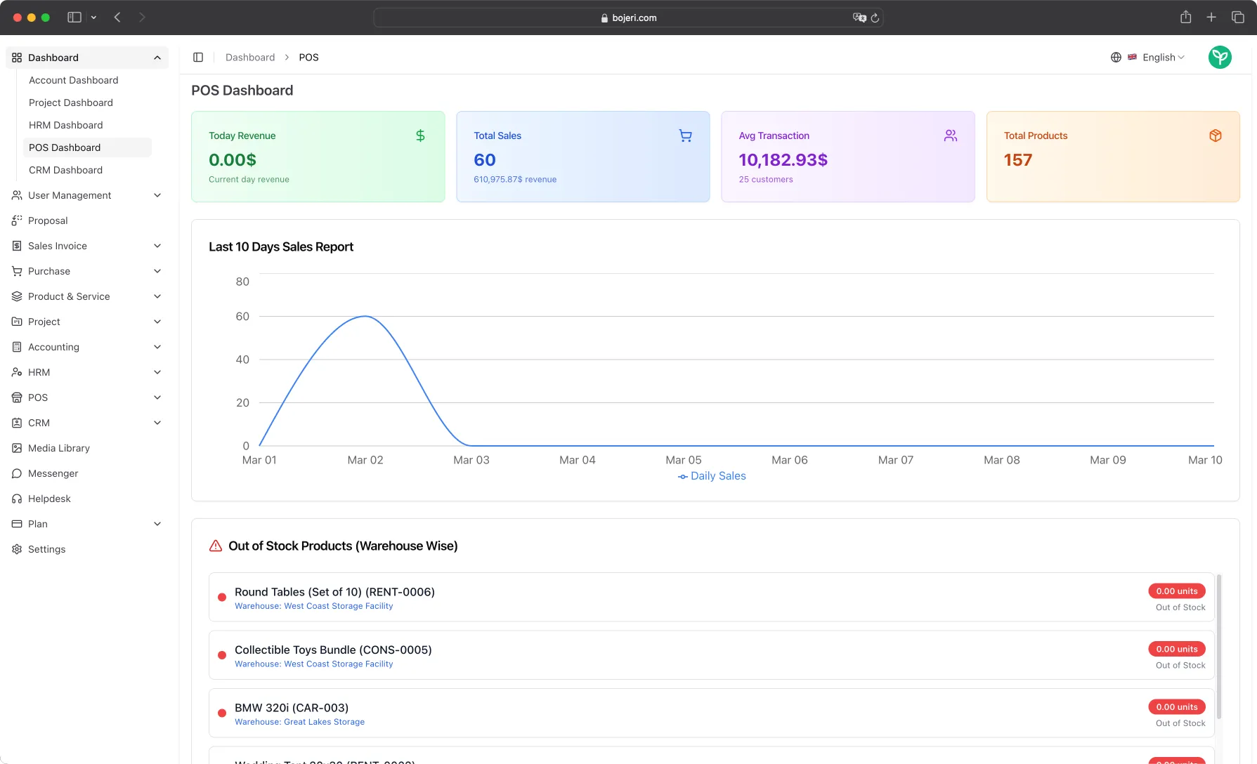Collapse the Dashboard section chevron
This screenshot has width=1257, height=764.
click(x=157, y=57)
